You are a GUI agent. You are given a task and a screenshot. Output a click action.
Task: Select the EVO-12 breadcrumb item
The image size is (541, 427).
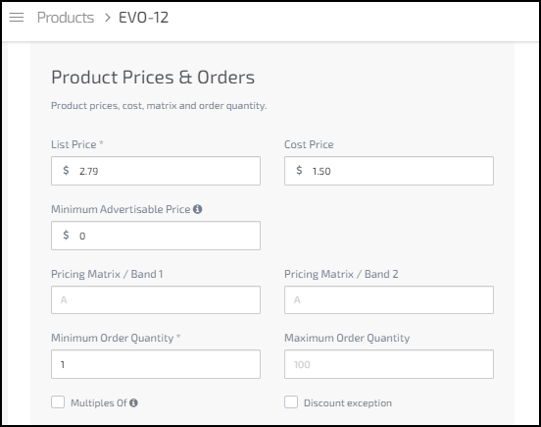point(143,18)
